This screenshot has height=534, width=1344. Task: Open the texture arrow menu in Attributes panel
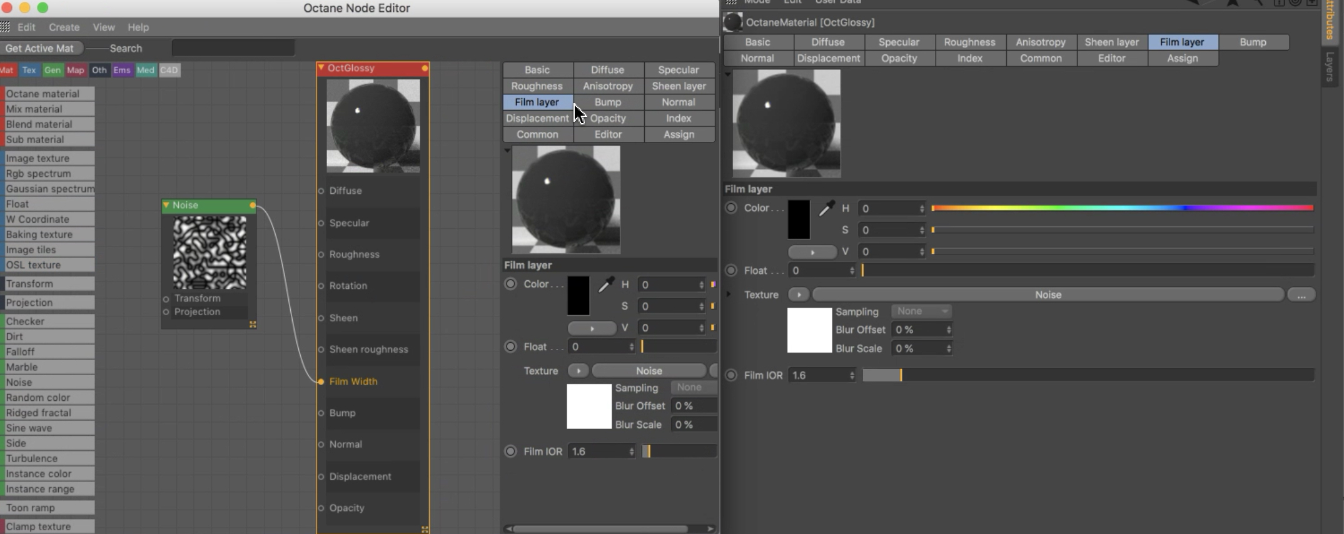[799, 295]
